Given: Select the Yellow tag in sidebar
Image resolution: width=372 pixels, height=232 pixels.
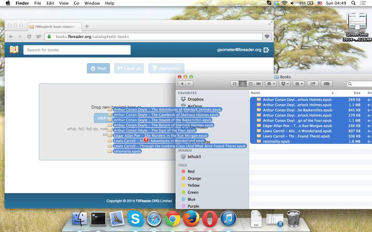Looking at the screenshot, I should point(193,185).
